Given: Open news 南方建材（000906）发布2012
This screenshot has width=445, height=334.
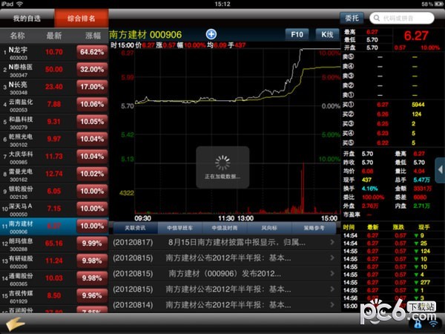Looking at the screenshot, I should point(225,273).
